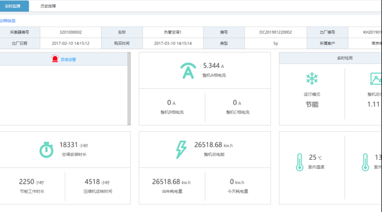Screen dimensions: 382x212
Task: Select collector number value 3201000002
Action: point(71,32)
